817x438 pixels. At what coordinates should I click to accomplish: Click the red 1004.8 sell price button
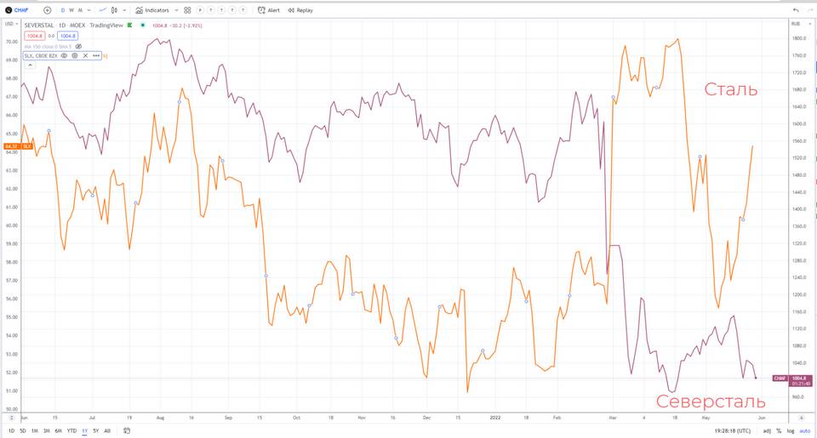tap(35, 36)
